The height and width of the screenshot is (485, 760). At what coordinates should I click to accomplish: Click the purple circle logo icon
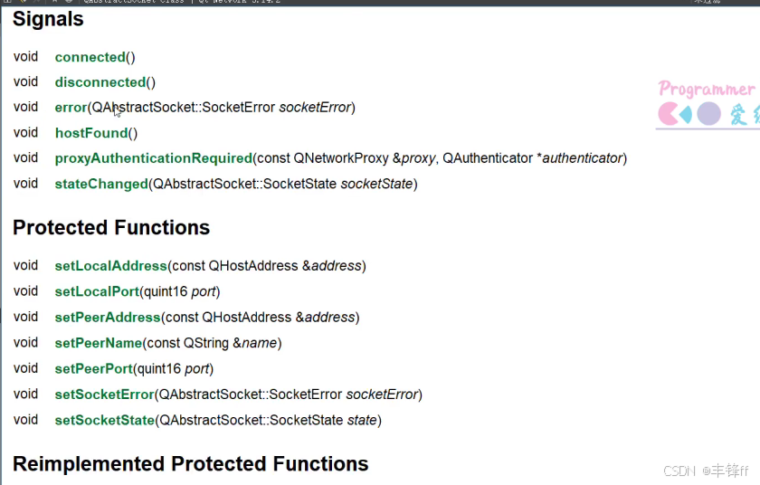708,114
